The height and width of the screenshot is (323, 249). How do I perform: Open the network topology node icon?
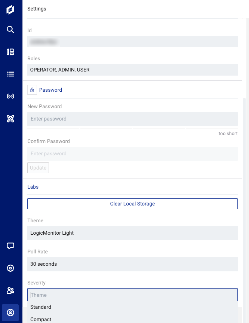(10, 119)
